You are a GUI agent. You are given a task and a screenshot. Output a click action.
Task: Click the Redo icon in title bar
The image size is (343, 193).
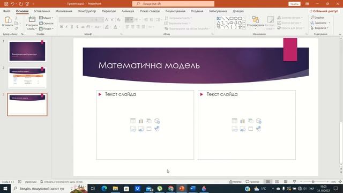pos(21,4)
